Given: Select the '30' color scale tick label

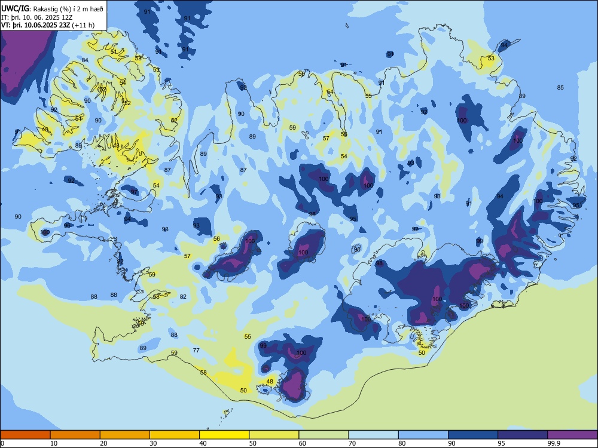Looking at the screenshot, I should (x=153, y=443).
